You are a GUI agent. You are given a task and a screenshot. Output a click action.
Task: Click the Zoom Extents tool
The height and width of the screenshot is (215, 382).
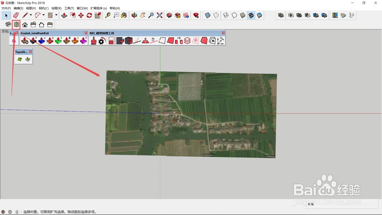click(x=160, y=15)
